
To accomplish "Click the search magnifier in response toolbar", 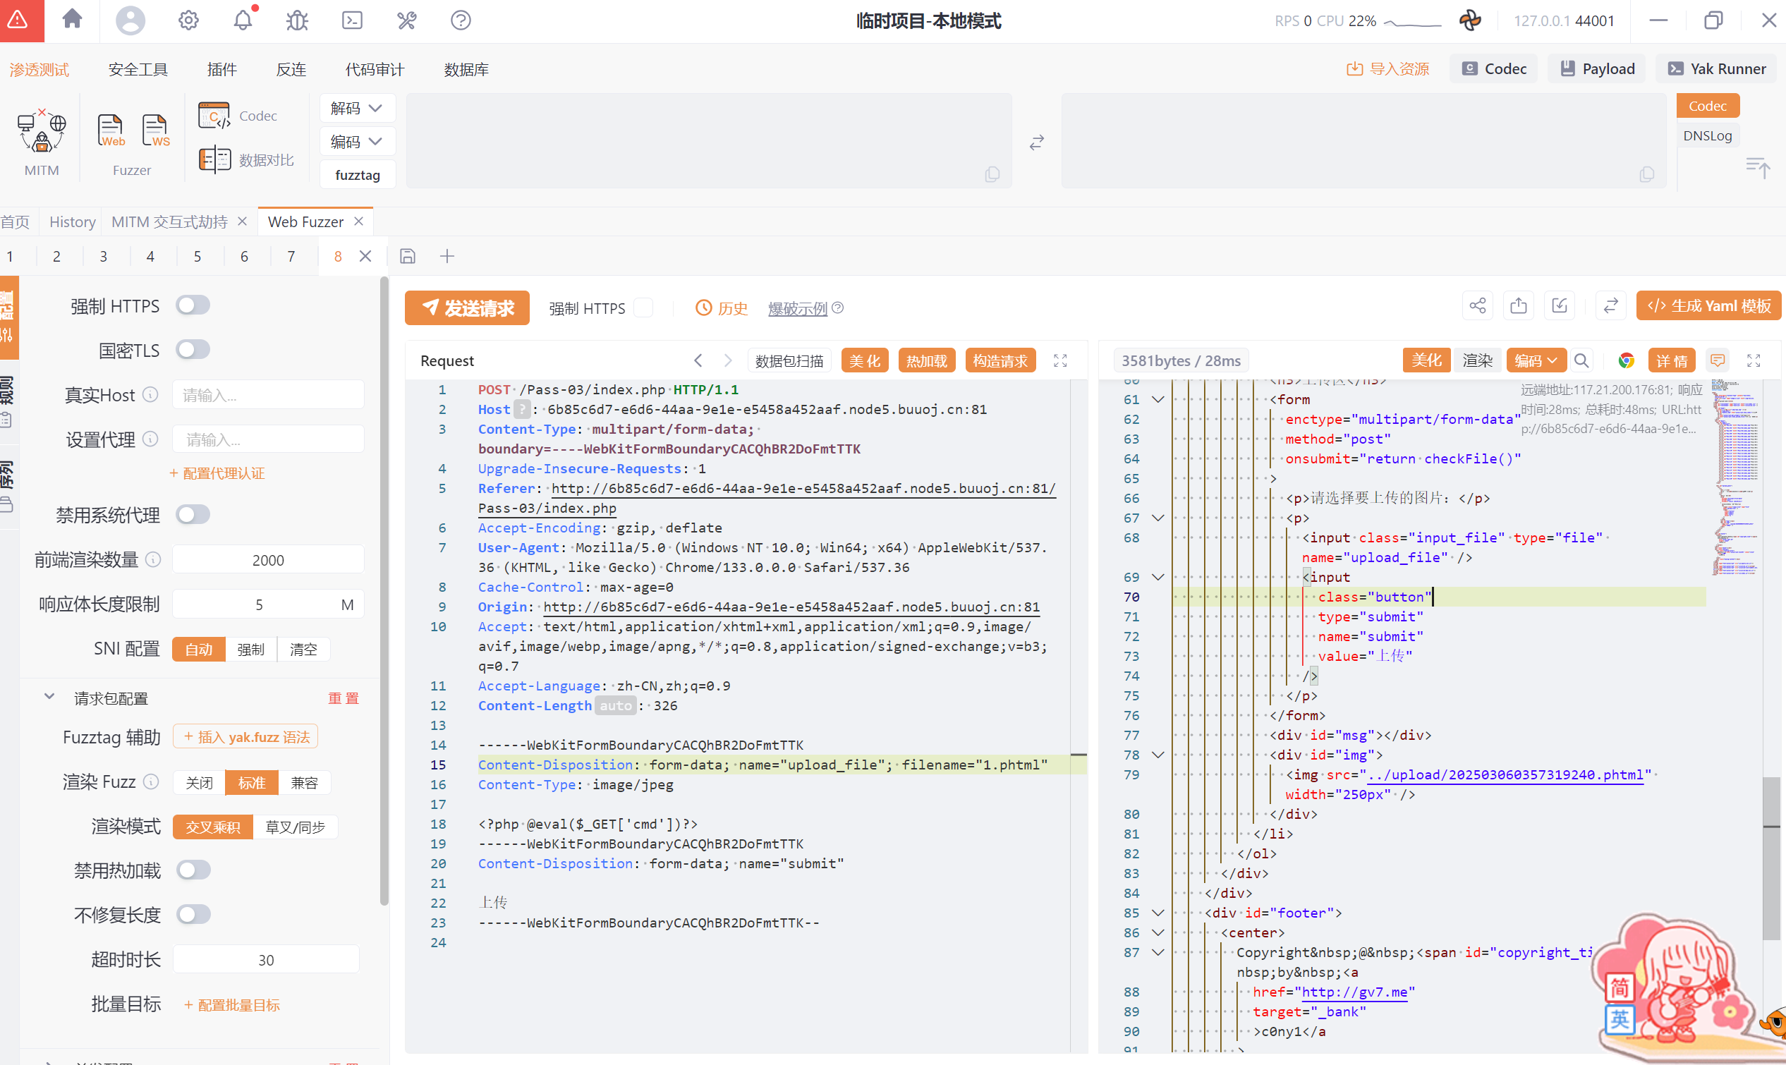I will pyautogui.click(x=1581, y=360).
